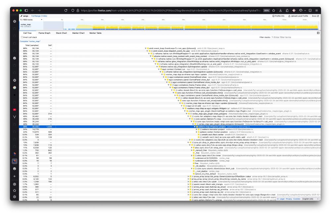The height and width of the screenshot is (214, 331).
Task: Click Upload Local Profile
Action: coord(298,16)
